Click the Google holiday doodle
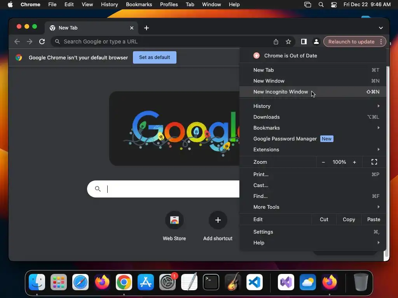This screenshot has width=398, height=298. (x=174, y=129)
